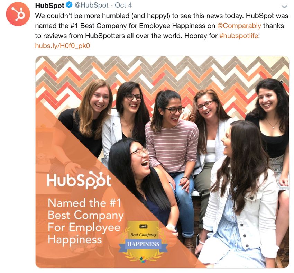Click the 2018 Best Company Happiness badge
Screen dimensions: 294x273
coord(143,241)
